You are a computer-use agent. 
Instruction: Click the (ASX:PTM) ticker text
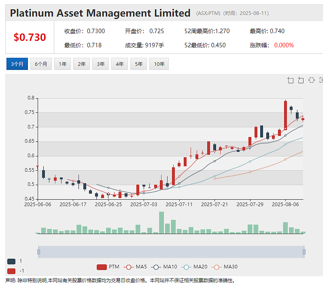click(208, 13)
